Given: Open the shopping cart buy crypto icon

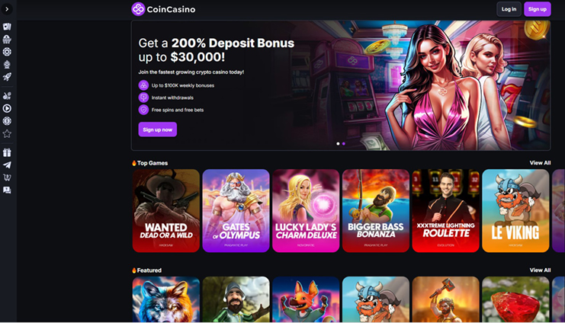Looking at the screenshot, I should point(7,177).
